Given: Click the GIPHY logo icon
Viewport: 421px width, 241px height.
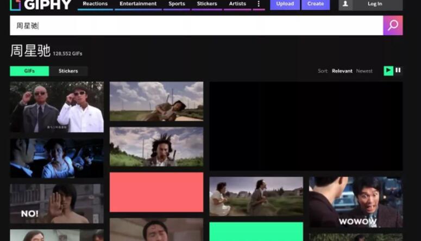Looking at the screenshot, I should tap(15, 5).
